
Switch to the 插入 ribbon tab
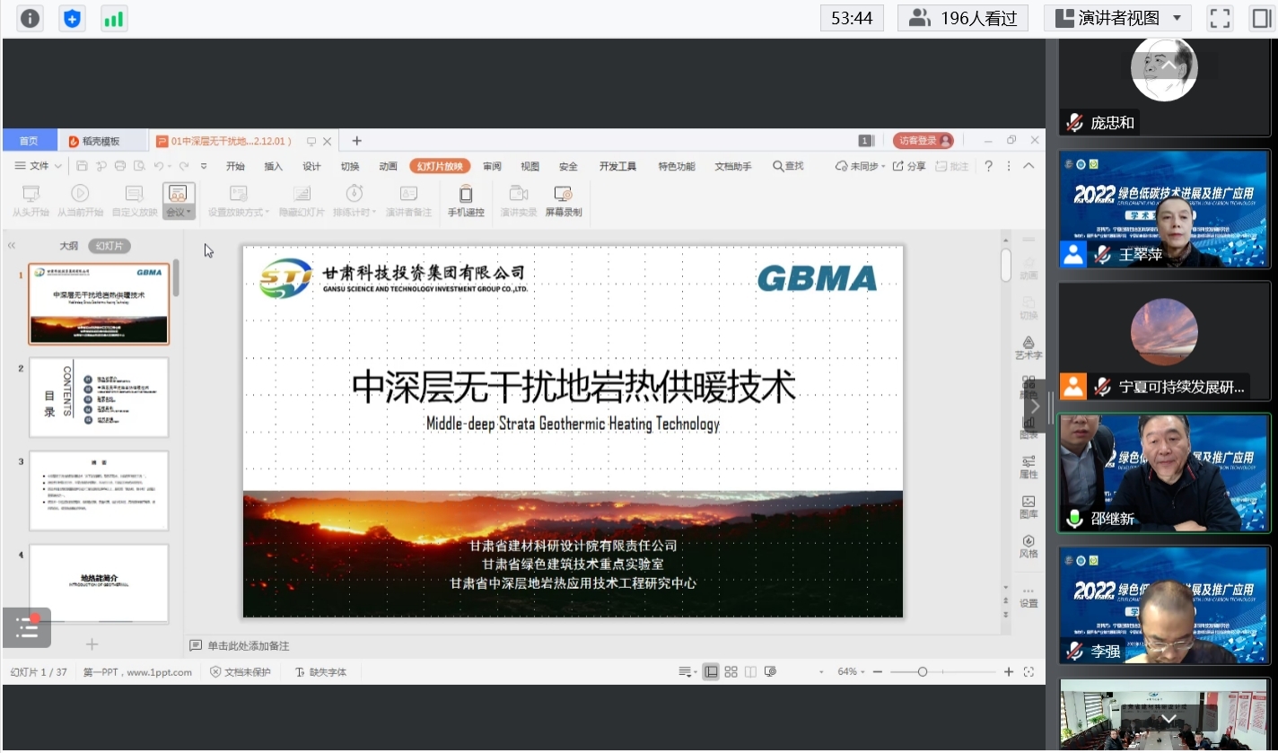tap(272, 165)
